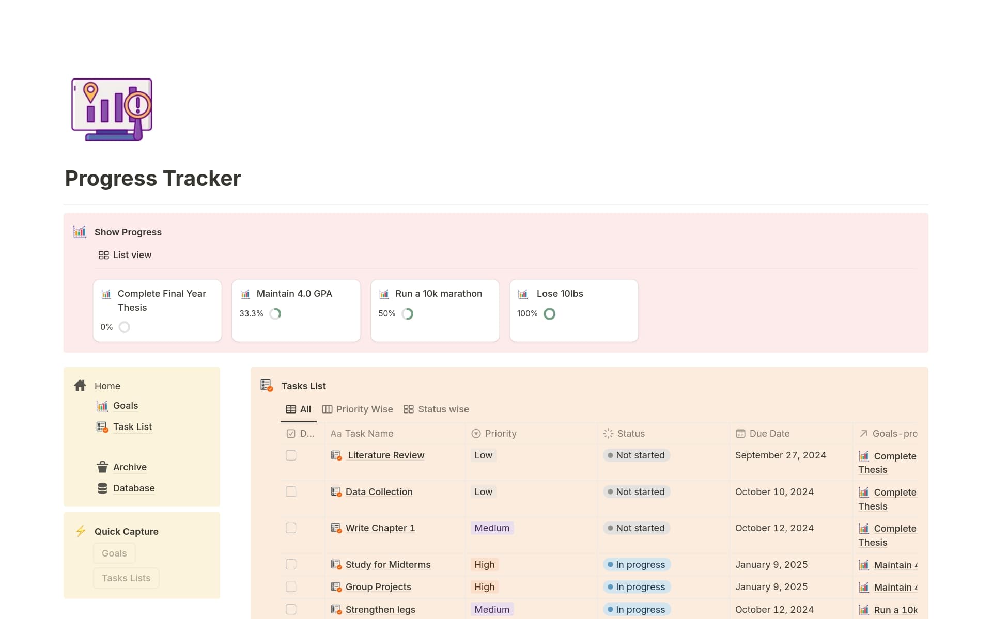Open the Not started status on Data Collection
This screenshot has width=992, height=619.
tap(636, 491)
